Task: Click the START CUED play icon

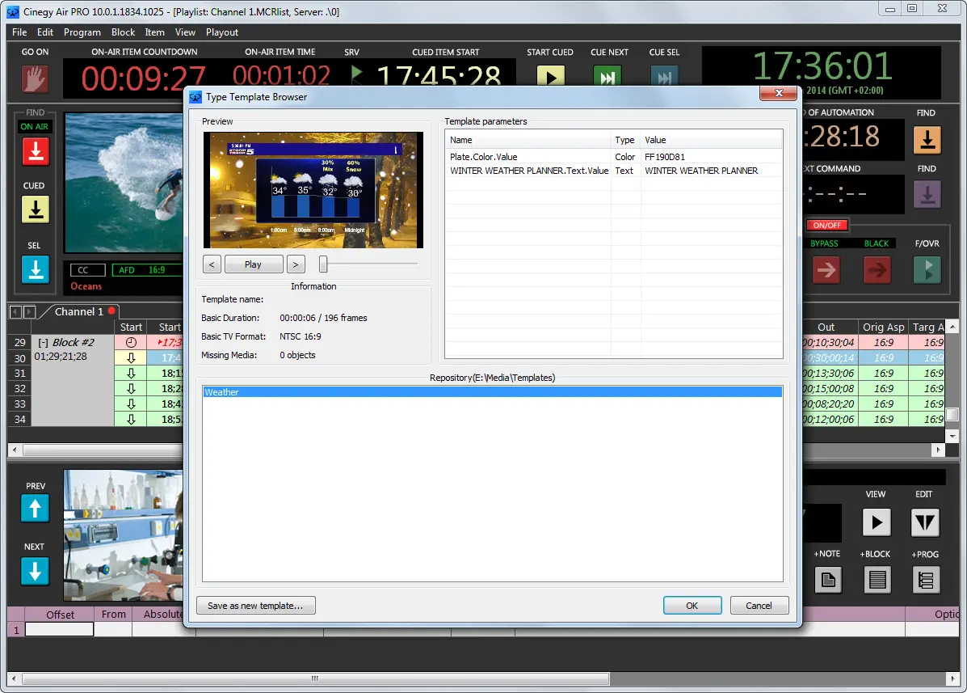Action: tap(550, 74)
